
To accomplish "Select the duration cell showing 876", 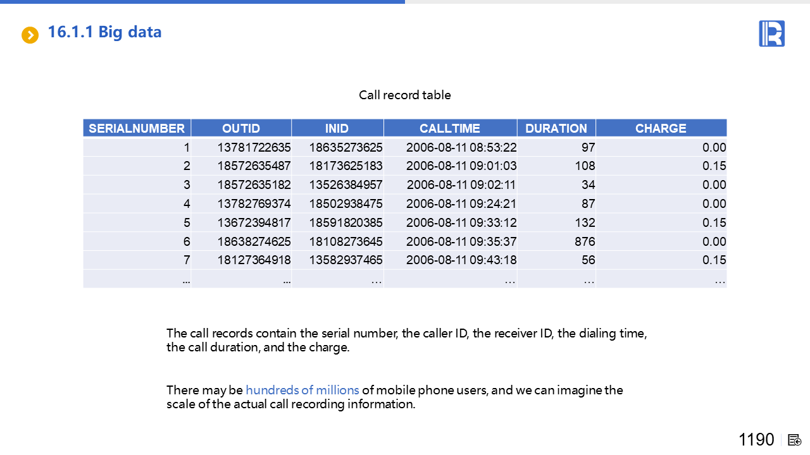I will tap(584, 241).
